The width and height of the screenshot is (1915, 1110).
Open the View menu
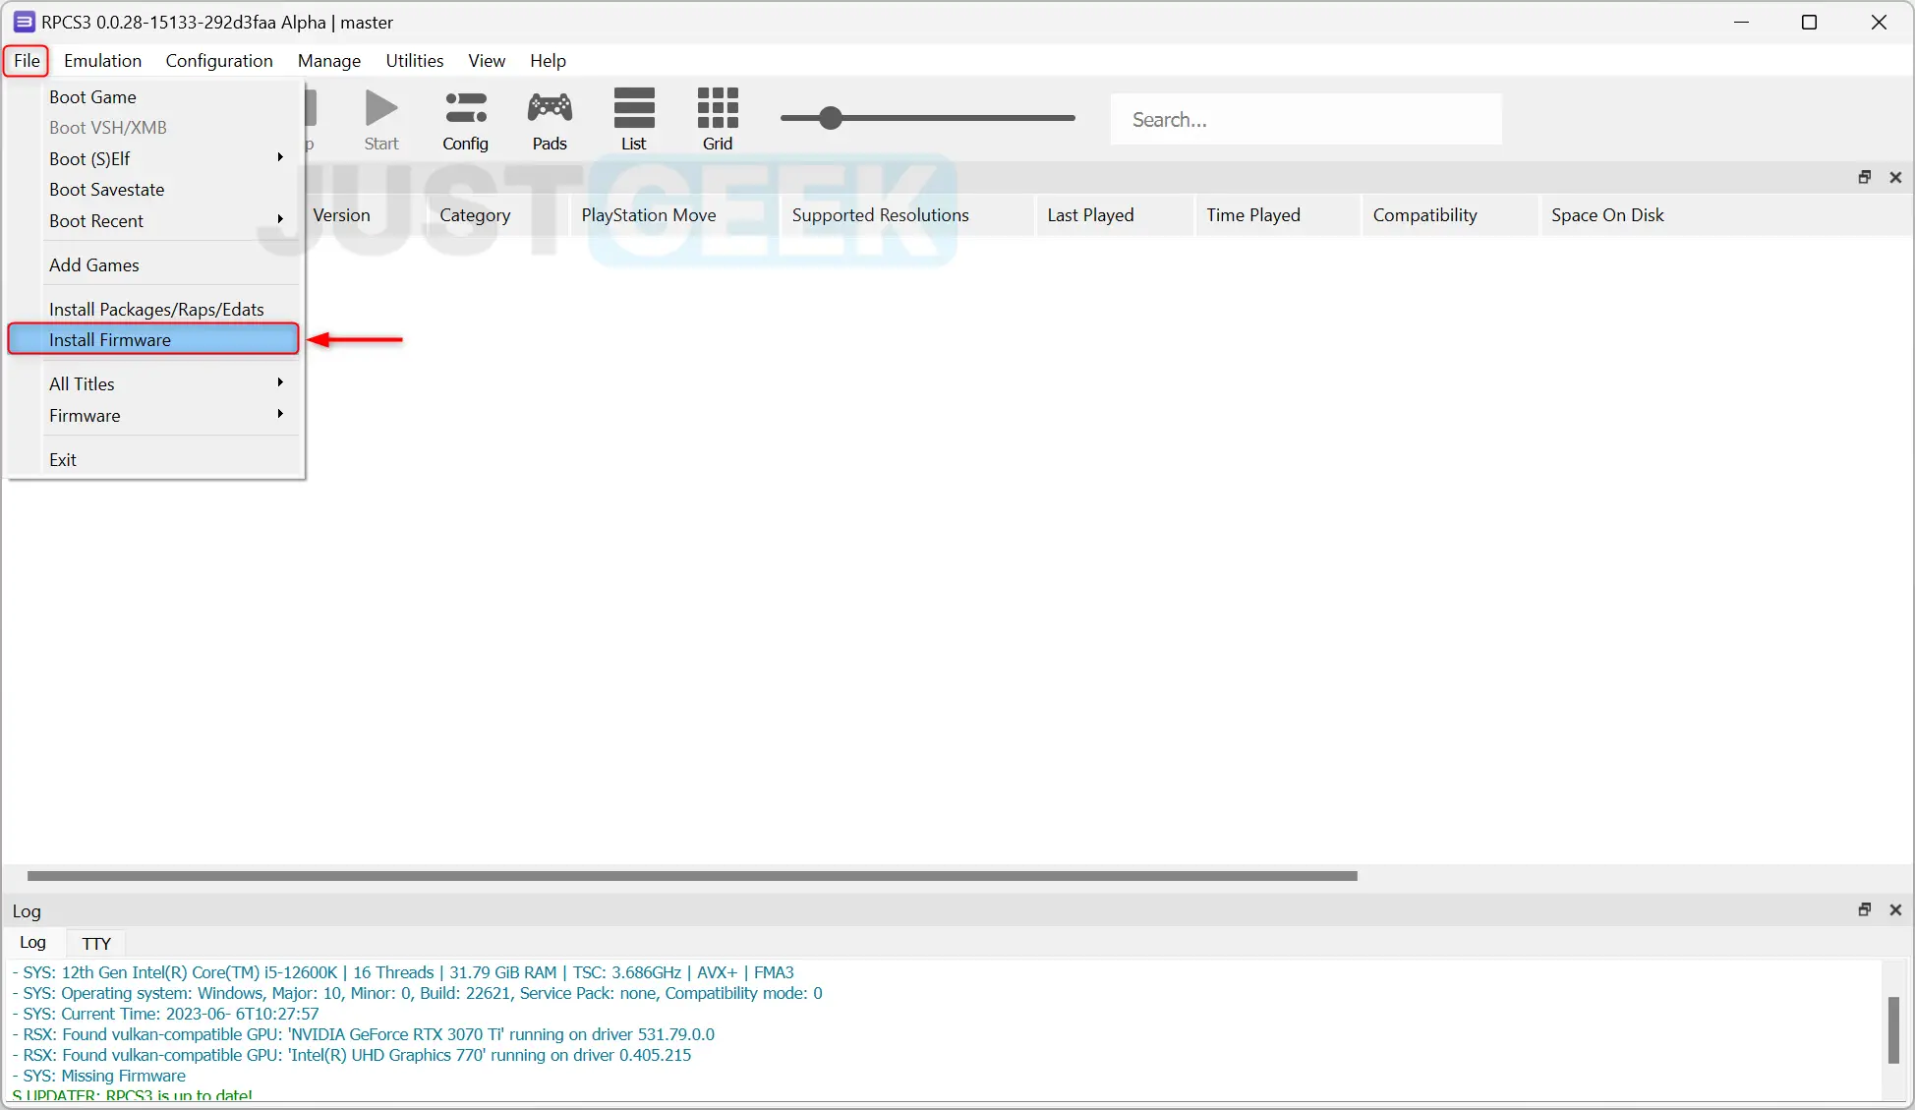[x=487, y=61]
